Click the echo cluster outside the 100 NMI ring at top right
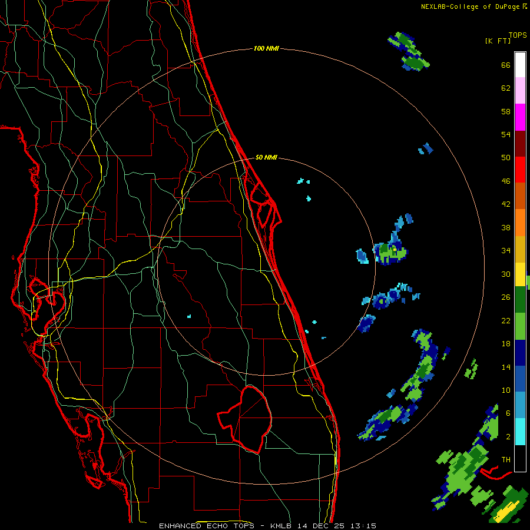Image resolution: width=530 pixels, height=530 pixels. click(x=409, y=51)
